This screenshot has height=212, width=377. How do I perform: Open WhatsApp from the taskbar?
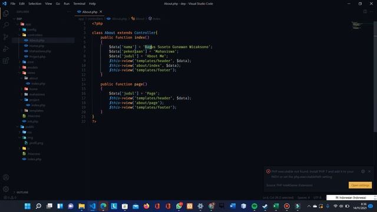[x=179, y=206]
